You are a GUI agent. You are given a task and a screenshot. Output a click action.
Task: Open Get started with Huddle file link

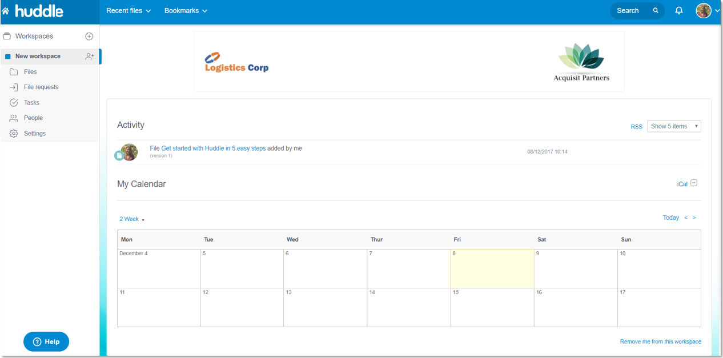pyautogui.click(x=214, y=148)
